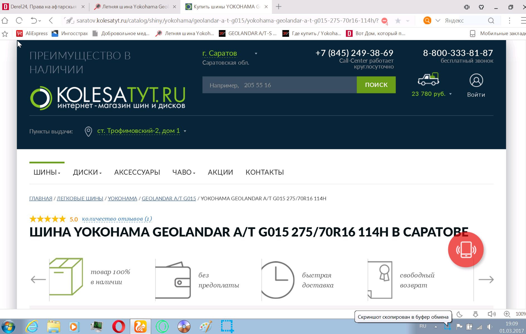Click the document icon свободный возврат
Image resolution: width=526 pixels, height=334 pixels.
pos(380,280)
